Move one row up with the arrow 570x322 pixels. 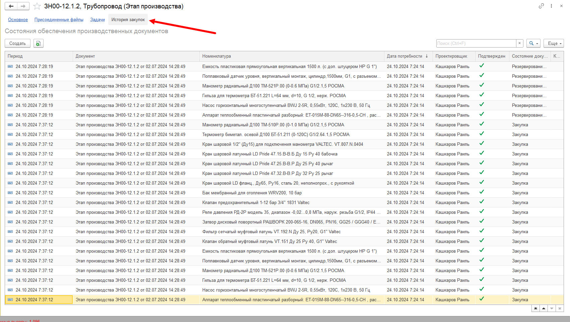pos(544,308)
